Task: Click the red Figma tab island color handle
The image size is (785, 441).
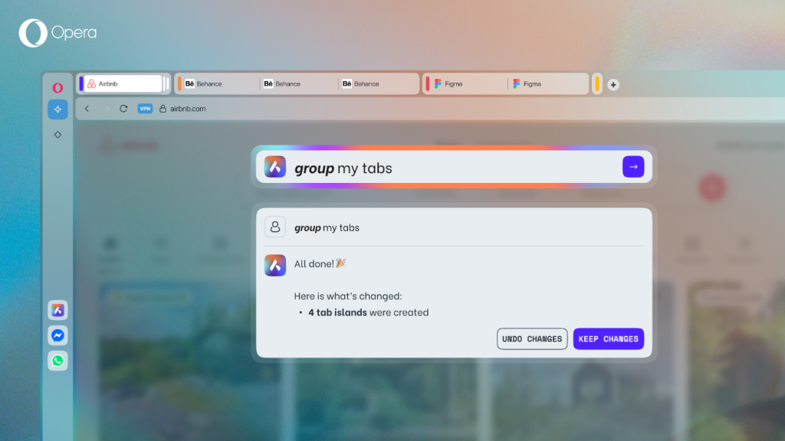Action: pyautogui.click(x=427, y=83)
